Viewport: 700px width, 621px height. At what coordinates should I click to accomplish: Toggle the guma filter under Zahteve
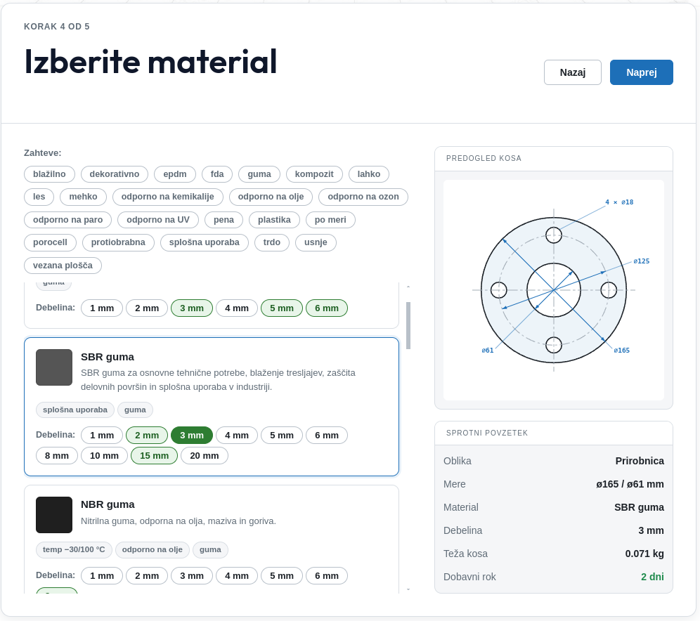coord(259,174)
